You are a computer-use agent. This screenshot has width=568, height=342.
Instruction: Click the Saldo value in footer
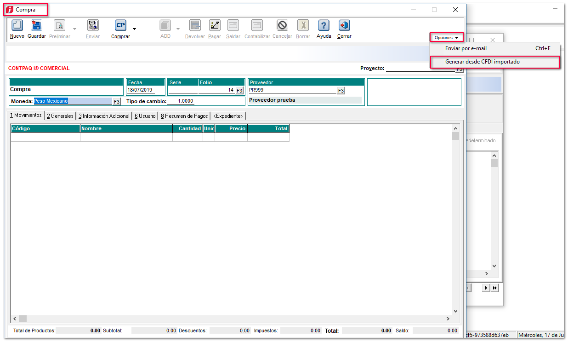tap(436, 330)
